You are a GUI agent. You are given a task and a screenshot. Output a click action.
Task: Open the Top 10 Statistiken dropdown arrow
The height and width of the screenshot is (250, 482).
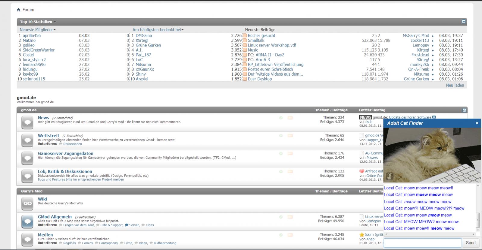click(55, 22)
